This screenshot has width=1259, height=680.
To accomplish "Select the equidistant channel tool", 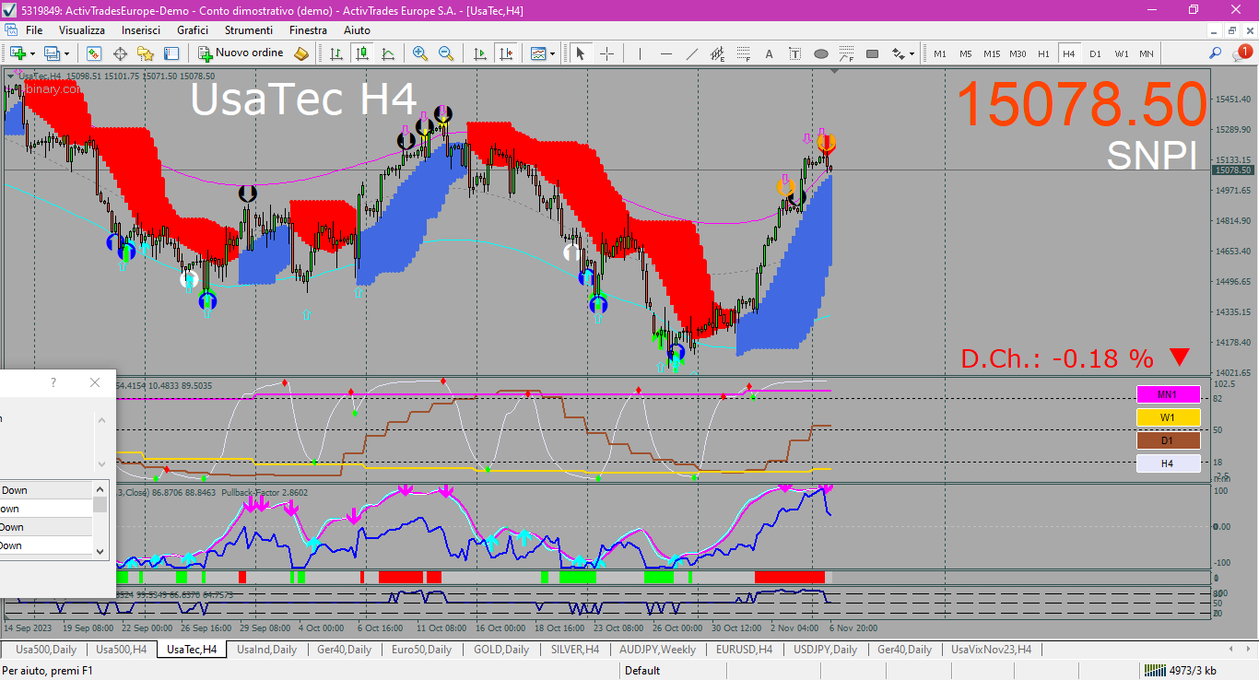I will [717, 53].
